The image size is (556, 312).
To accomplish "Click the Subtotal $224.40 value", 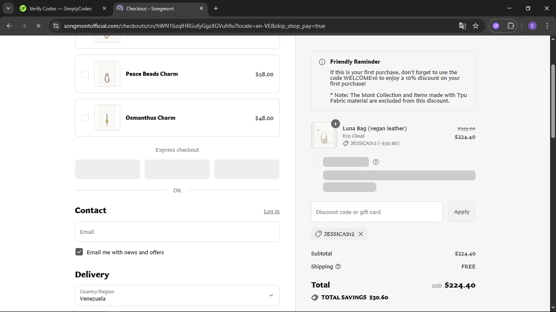I will [x=465, y=254].
